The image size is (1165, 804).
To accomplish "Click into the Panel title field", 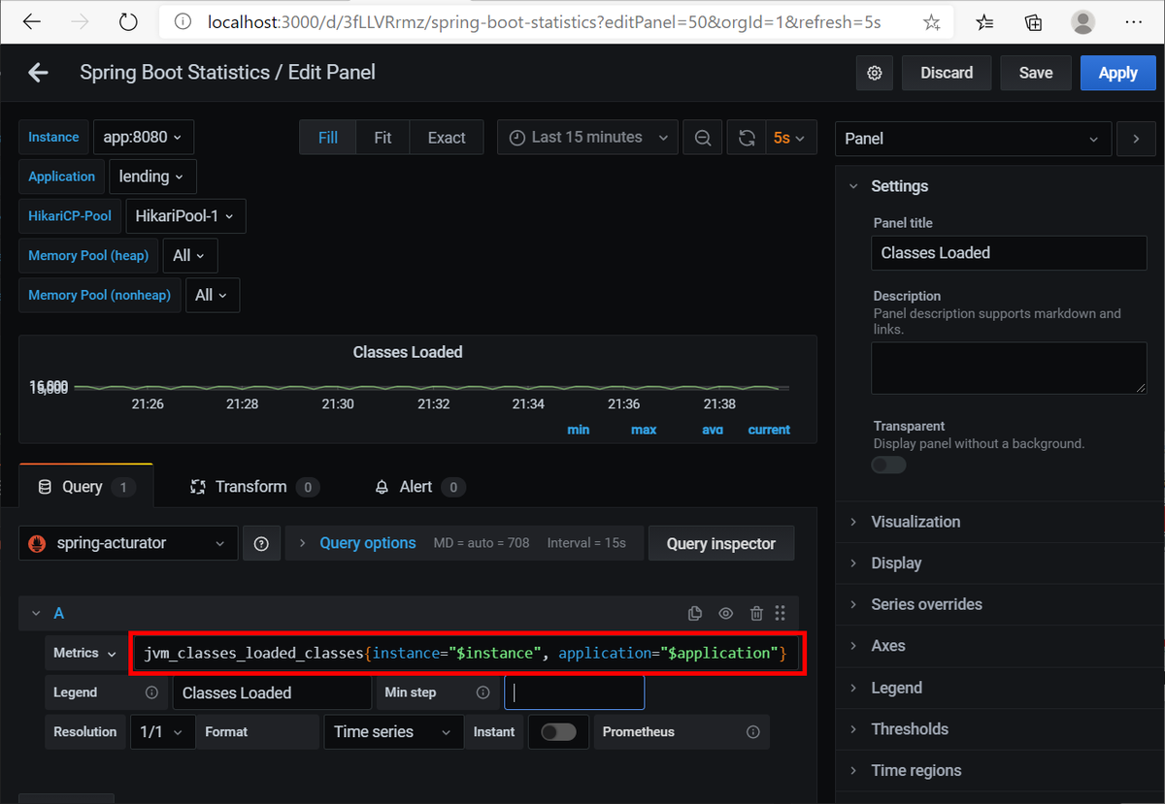I will 1009,253.
